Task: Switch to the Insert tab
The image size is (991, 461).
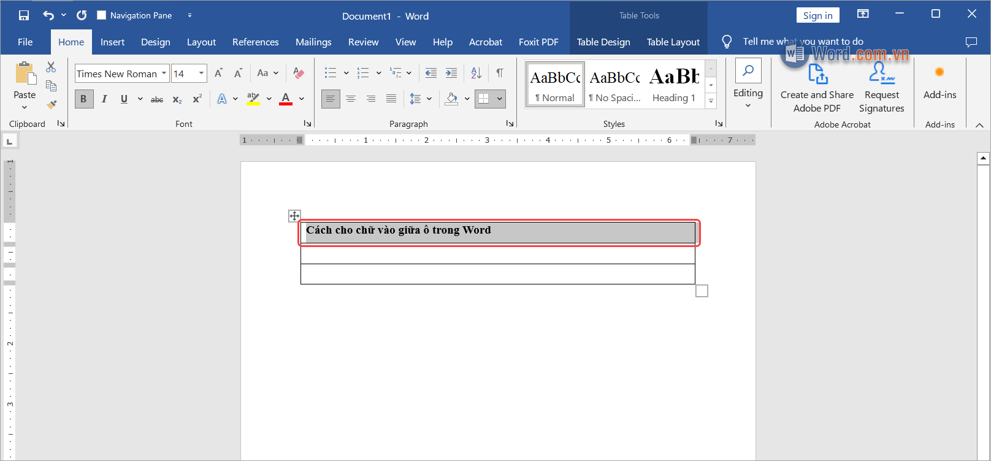Action: (x=112, y=42)
